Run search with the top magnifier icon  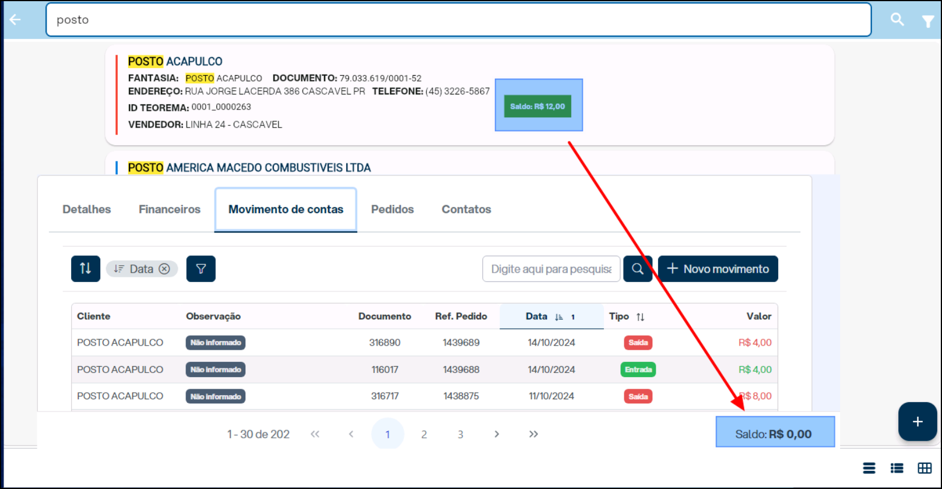897,20
